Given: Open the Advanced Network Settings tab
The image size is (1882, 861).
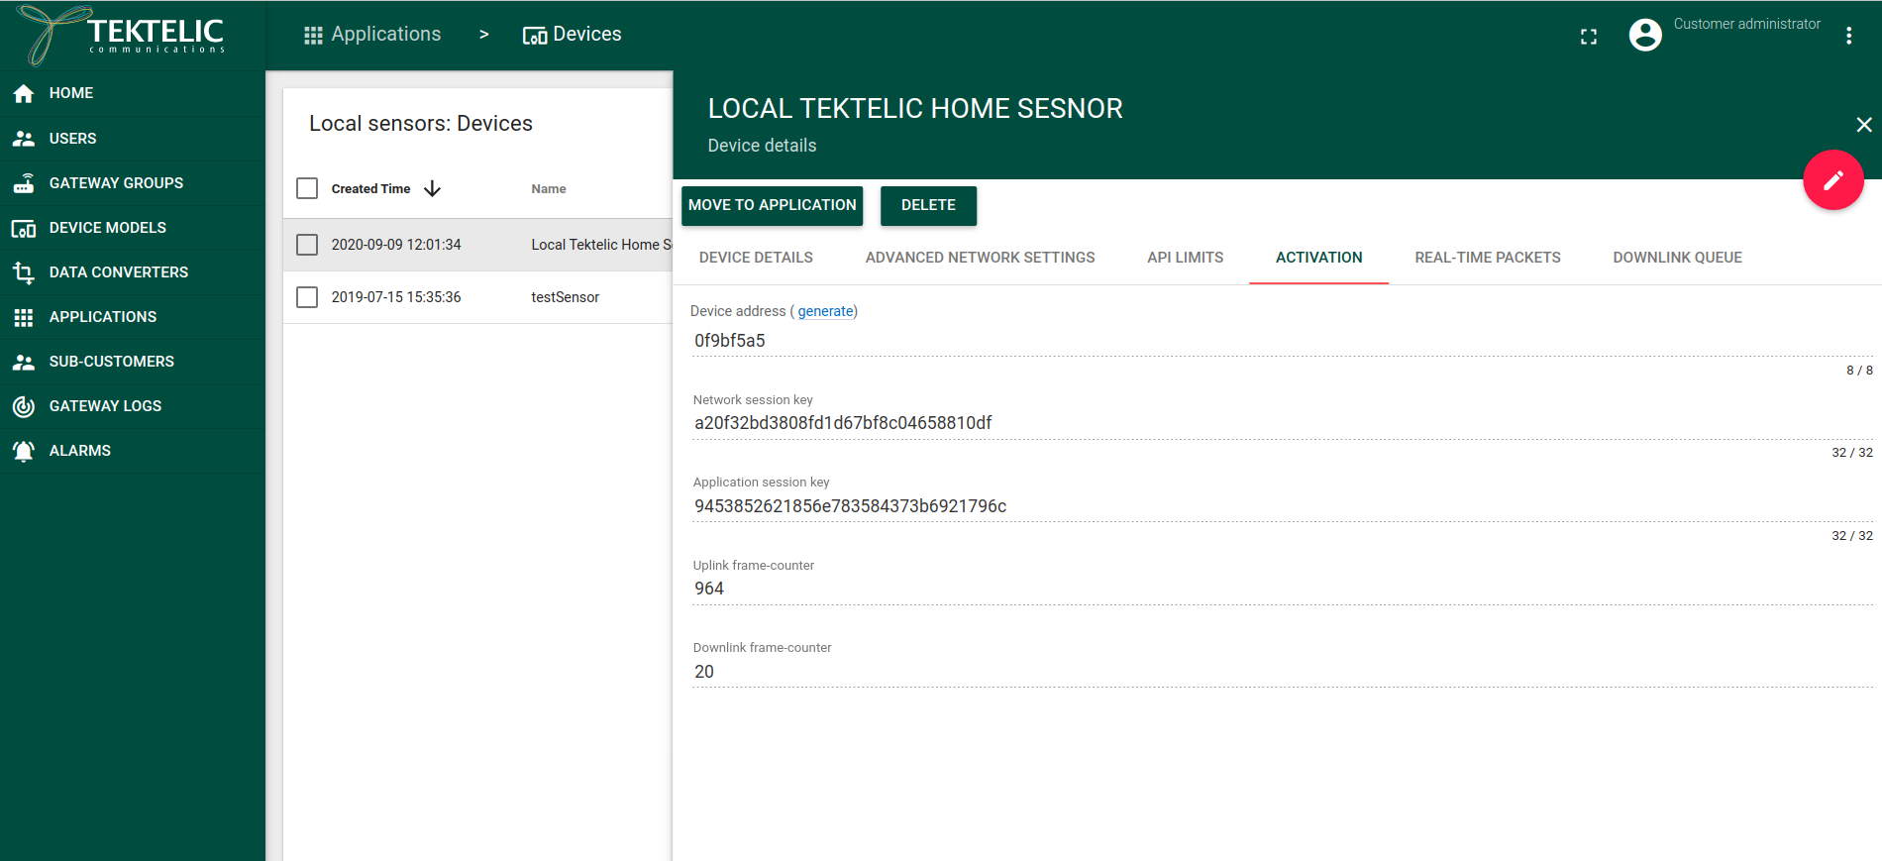Looking at the screenshot, I should click(x=980, y=258).
